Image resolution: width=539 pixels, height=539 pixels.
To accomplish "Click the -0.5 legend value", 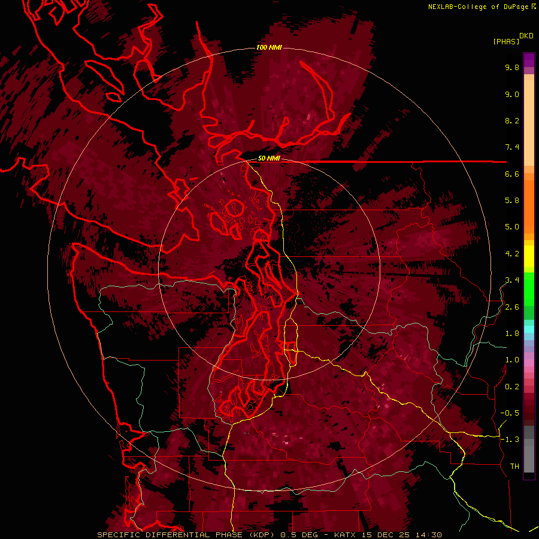I will [510, 413].
